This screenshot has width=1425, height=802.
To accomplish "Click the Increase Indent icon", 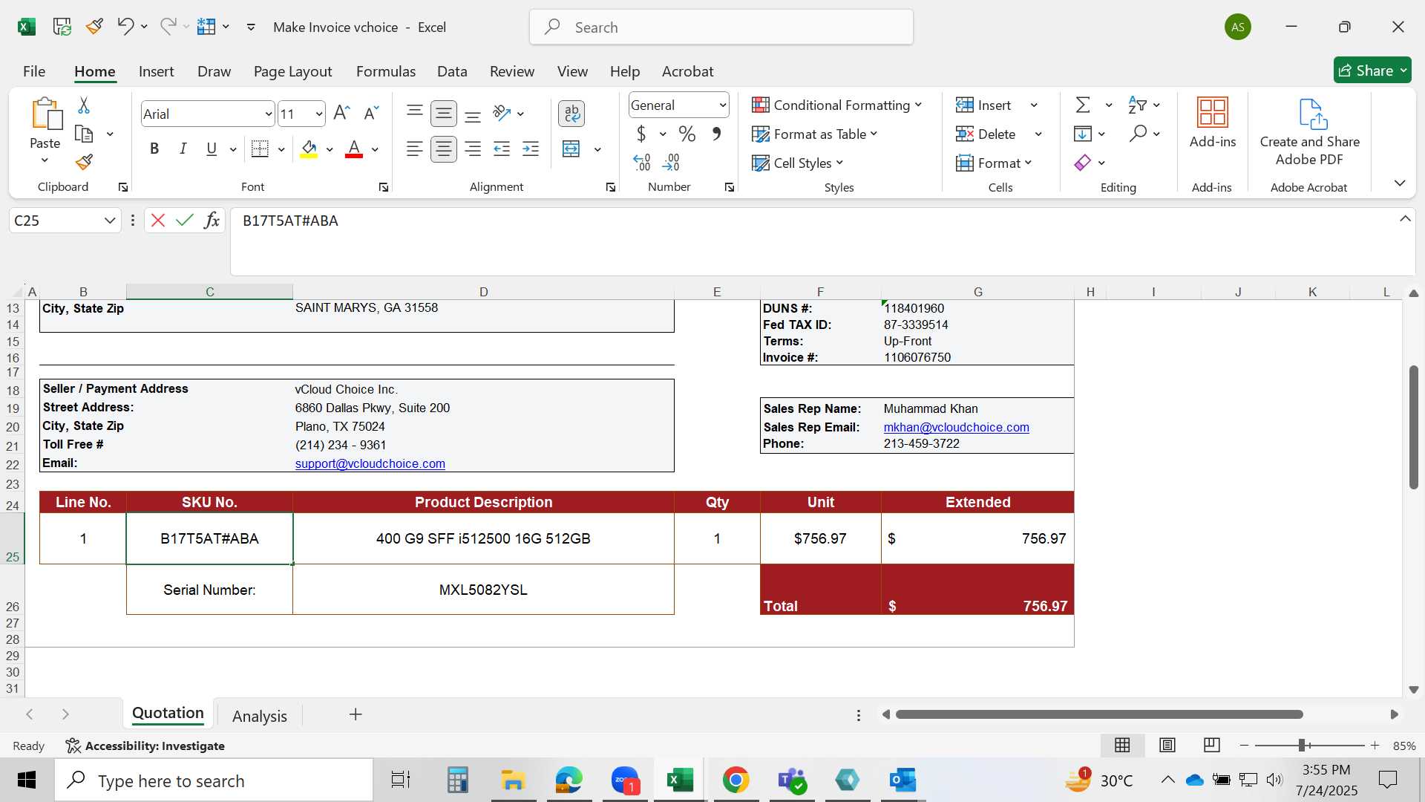I will (531, 149).
